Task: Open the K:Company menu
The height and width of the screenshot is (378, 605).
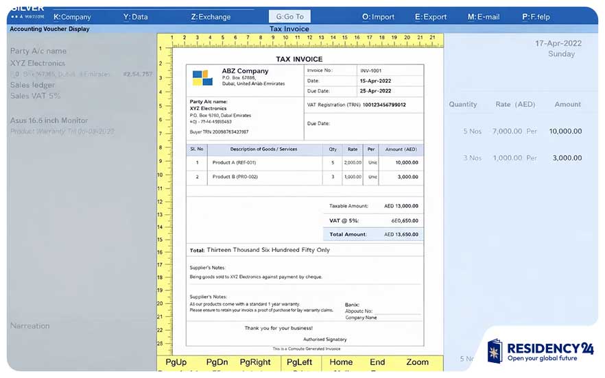Action: click(x=72, y=17)
